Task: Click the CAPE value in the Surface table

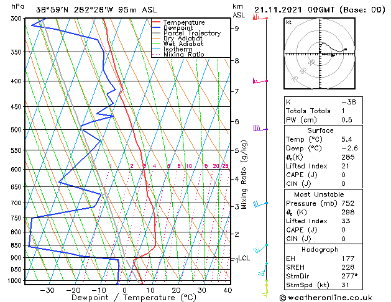Action: coord(343,175)
